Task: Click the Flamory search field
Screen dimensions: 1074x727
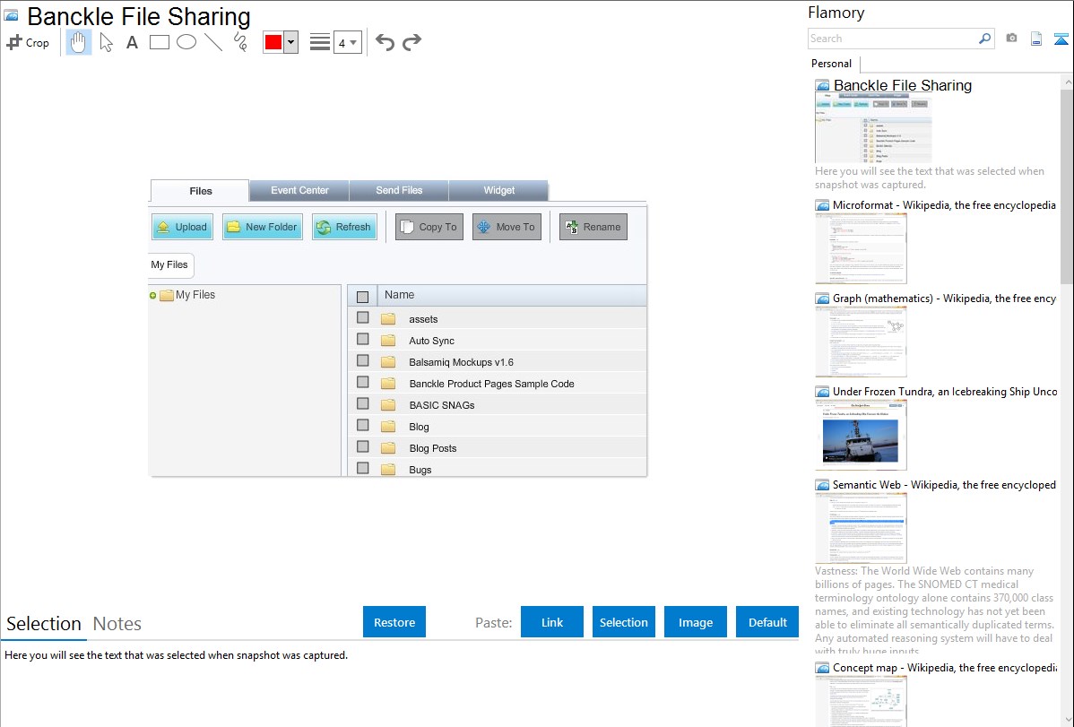Action: 893,39
